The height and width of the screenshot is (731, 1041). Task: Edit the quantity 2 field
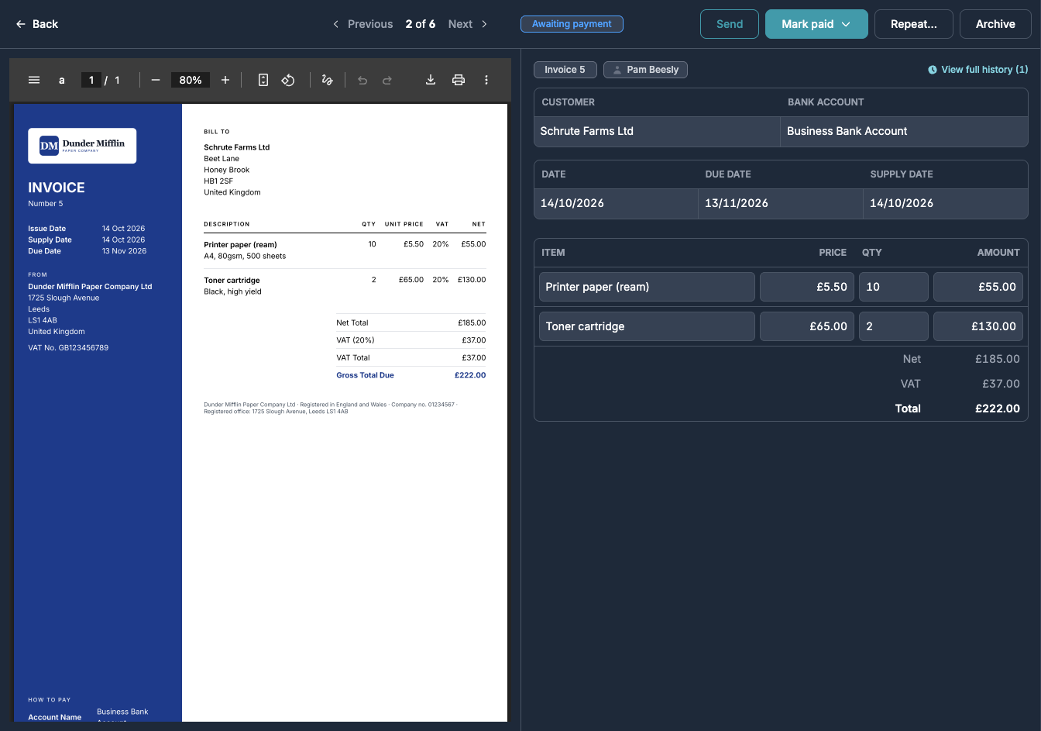point(894,326)
